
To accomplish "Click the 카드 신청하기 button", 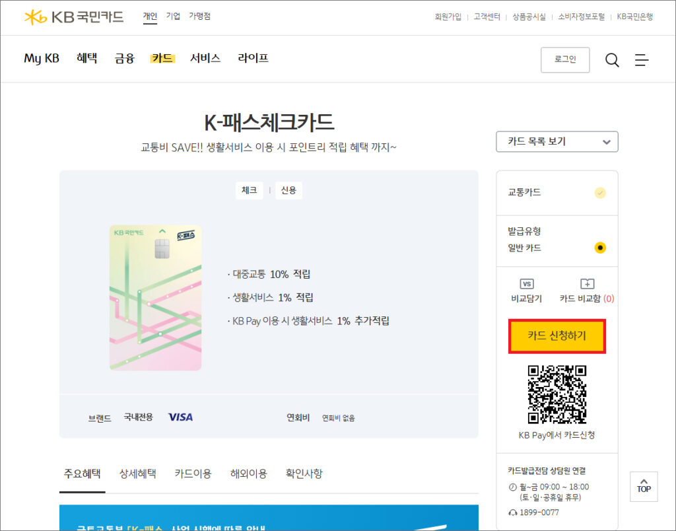I will pos(557,336).
